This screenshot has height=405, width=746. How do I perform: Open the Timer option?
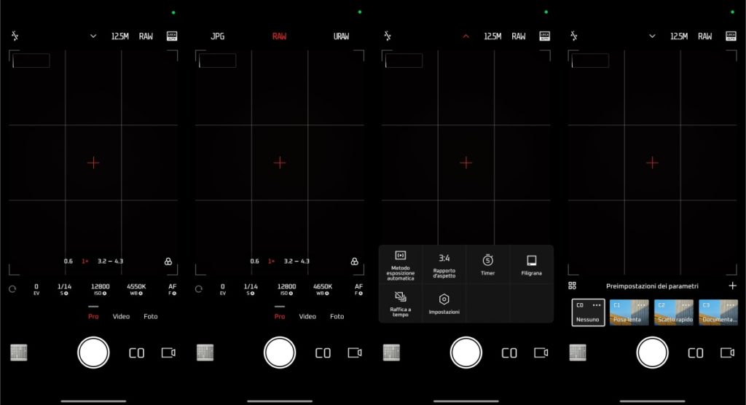487,266
